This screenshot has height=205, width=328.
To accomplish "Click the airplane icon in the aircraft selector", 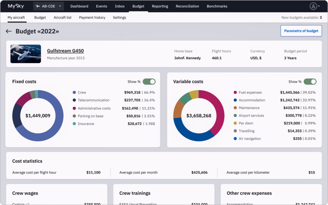I will (x=38, y=6).
